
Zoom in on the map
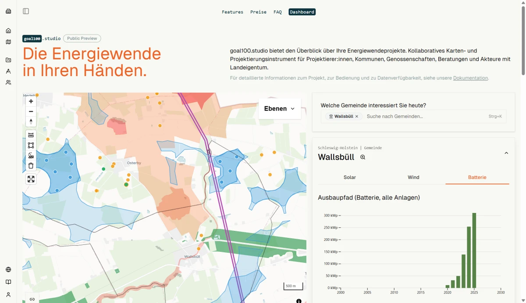pyautogui.click(x=31, y=101)
